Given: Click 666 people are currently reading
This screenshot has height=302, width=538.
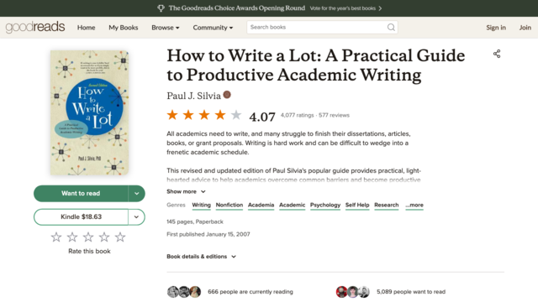Looking at the screenshot, I should (251, 292).
